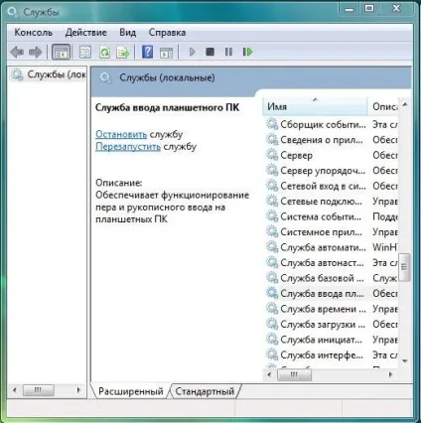The image size is (421, 423).
Task: Click tree pane horizontal scroll left arrow
Action: (x=15, y=390)
